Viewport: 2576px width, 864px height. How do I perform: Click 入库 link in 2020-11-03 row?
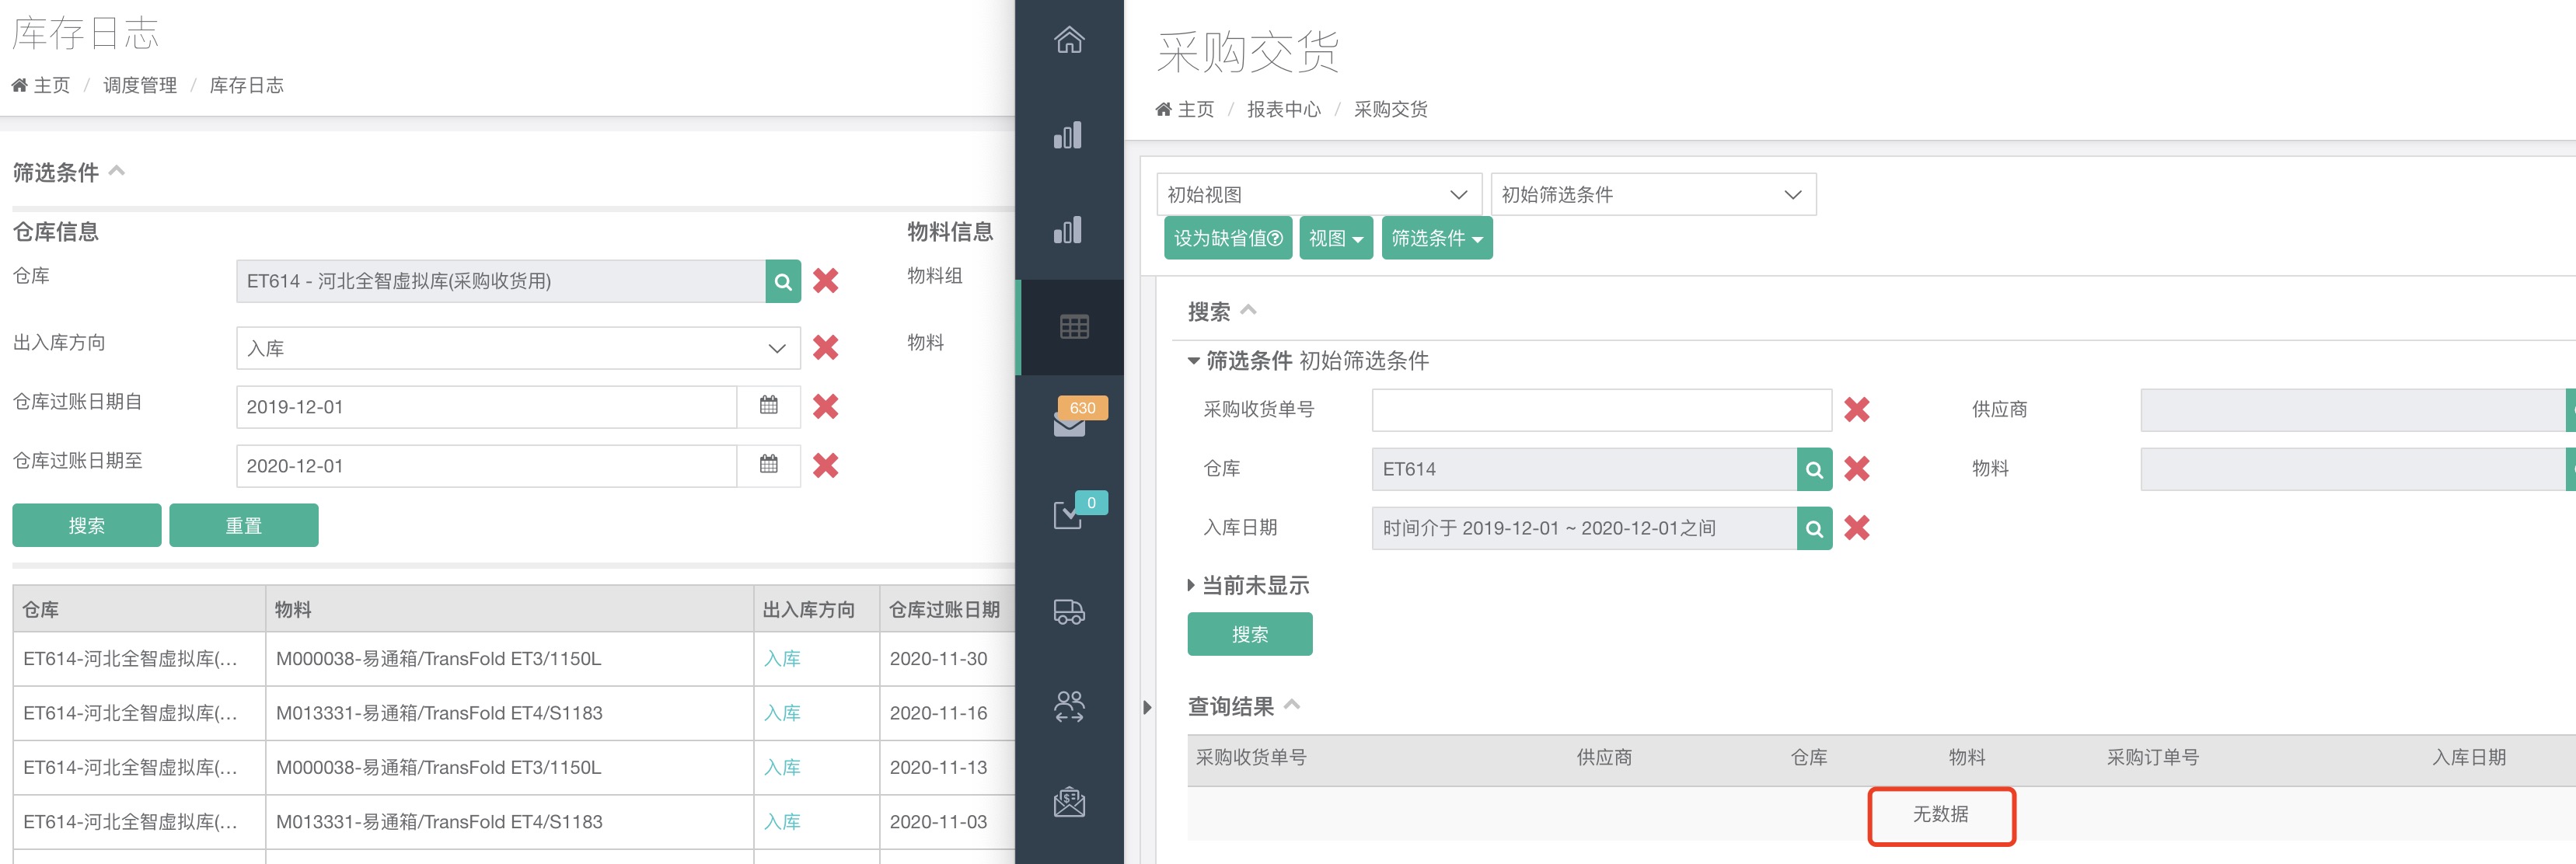(782, 822)
